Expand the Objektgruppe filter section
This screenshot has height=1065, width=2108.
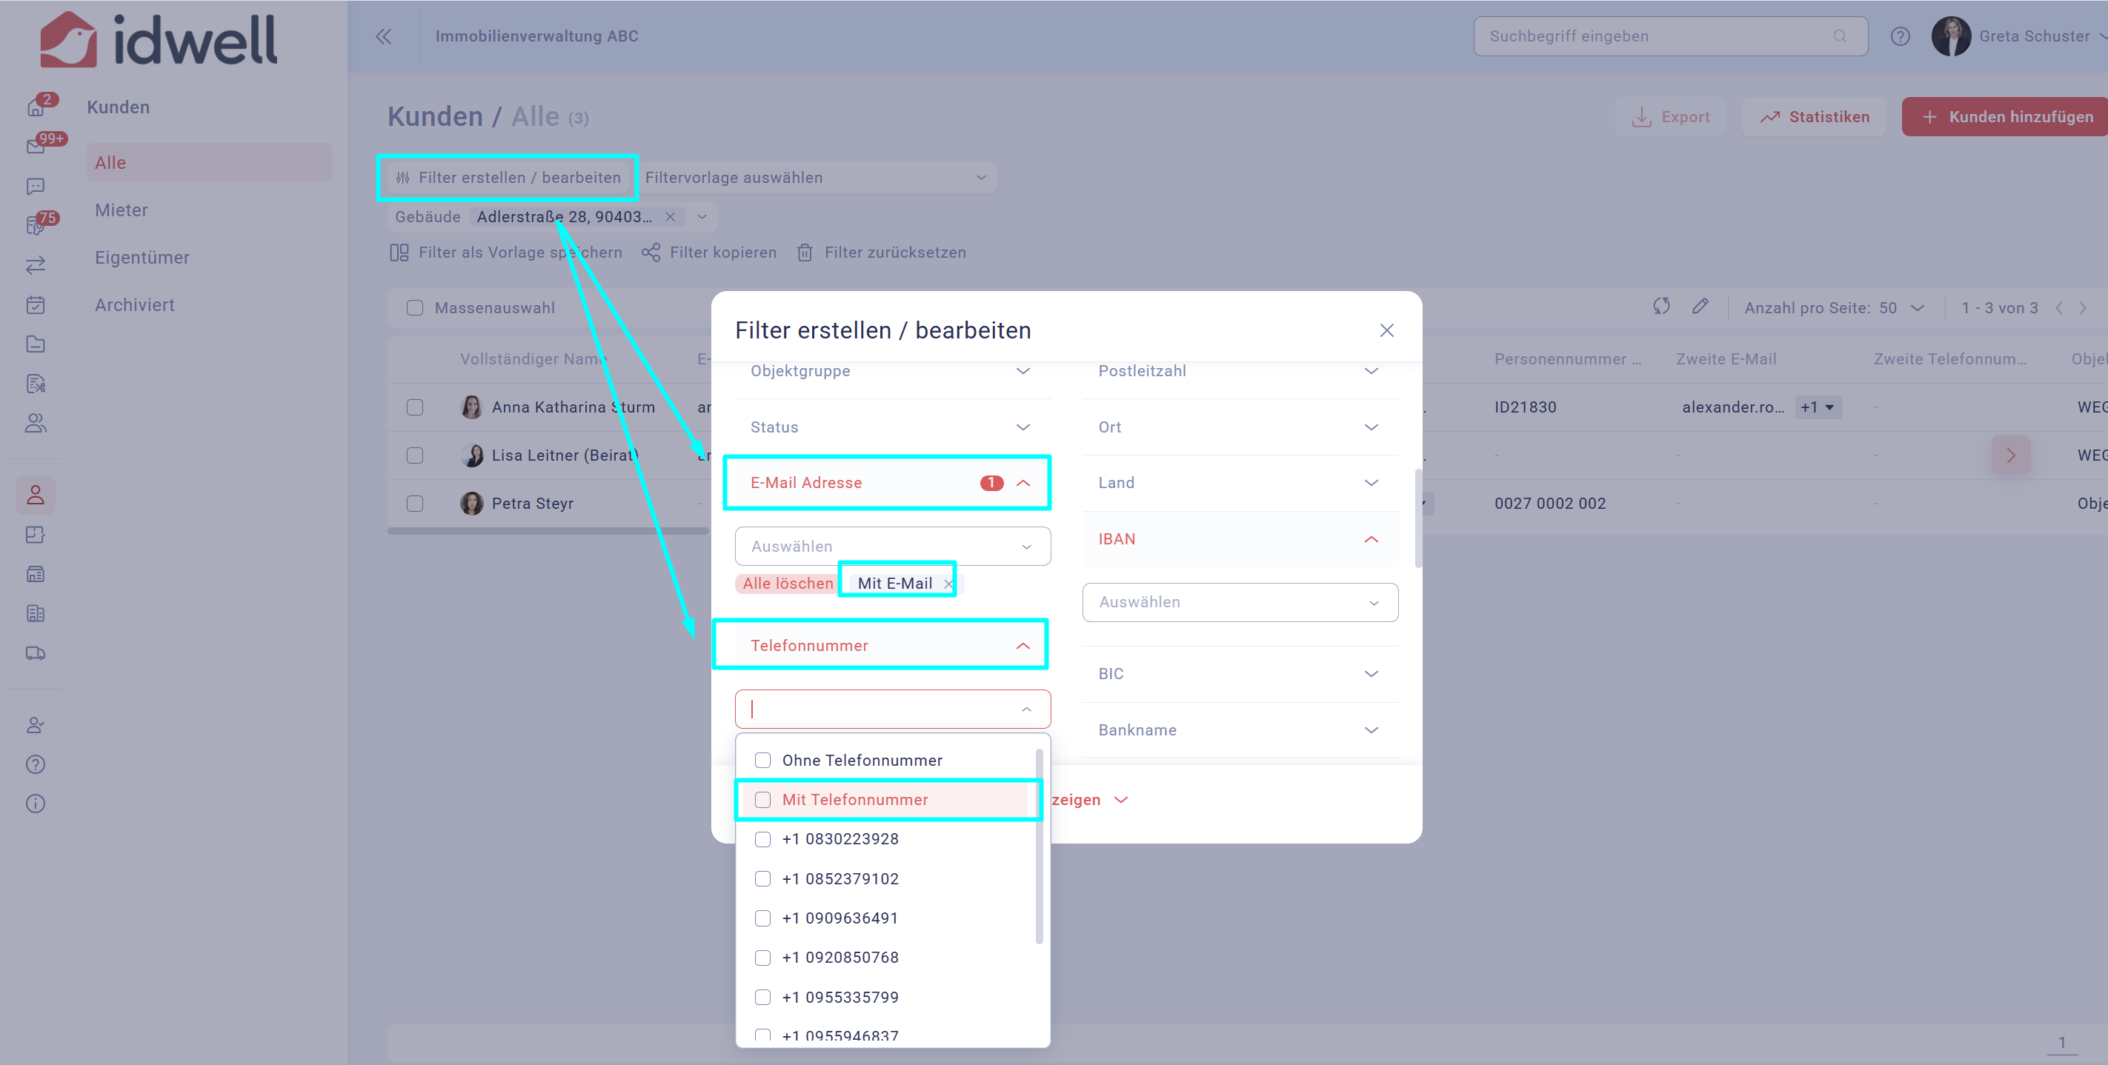point(892,371)
